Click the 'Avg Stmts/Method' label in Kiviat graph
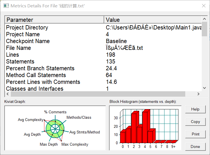210x155 pixels. point(85,132)
